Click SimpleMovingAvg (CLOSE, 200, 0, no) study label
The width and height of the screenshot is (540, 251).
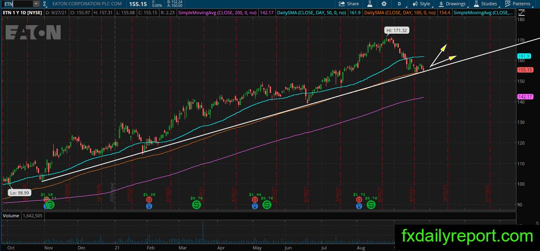point(218,13)
